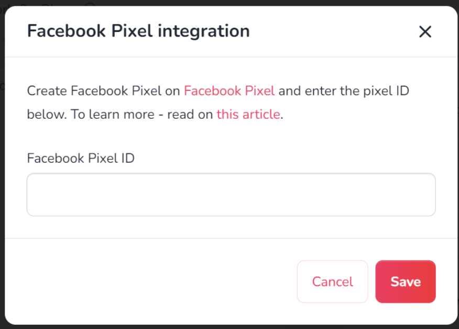Click the close cross beside the title
This screenshot has height=329, width=459.
425,31
